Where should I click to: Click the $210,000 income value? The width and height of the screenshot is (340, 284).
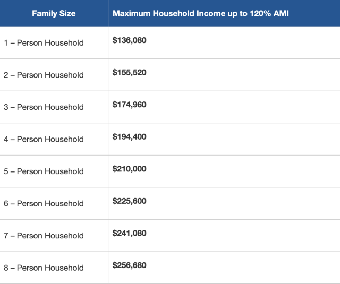click(x=129, y=169)
